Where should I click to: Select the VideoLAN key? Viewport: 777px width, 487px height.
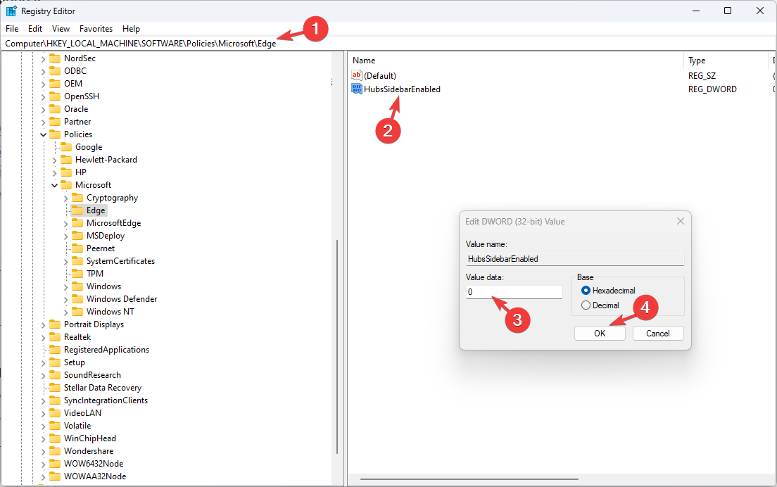coord(82,413)
